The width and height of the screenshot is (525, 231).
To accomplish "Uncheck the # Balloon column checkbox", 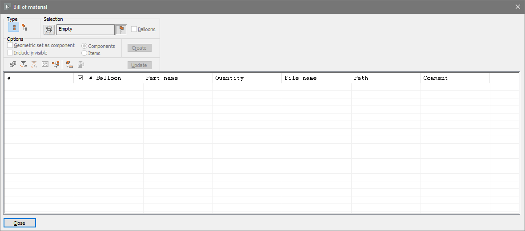I will coord(80,78).
